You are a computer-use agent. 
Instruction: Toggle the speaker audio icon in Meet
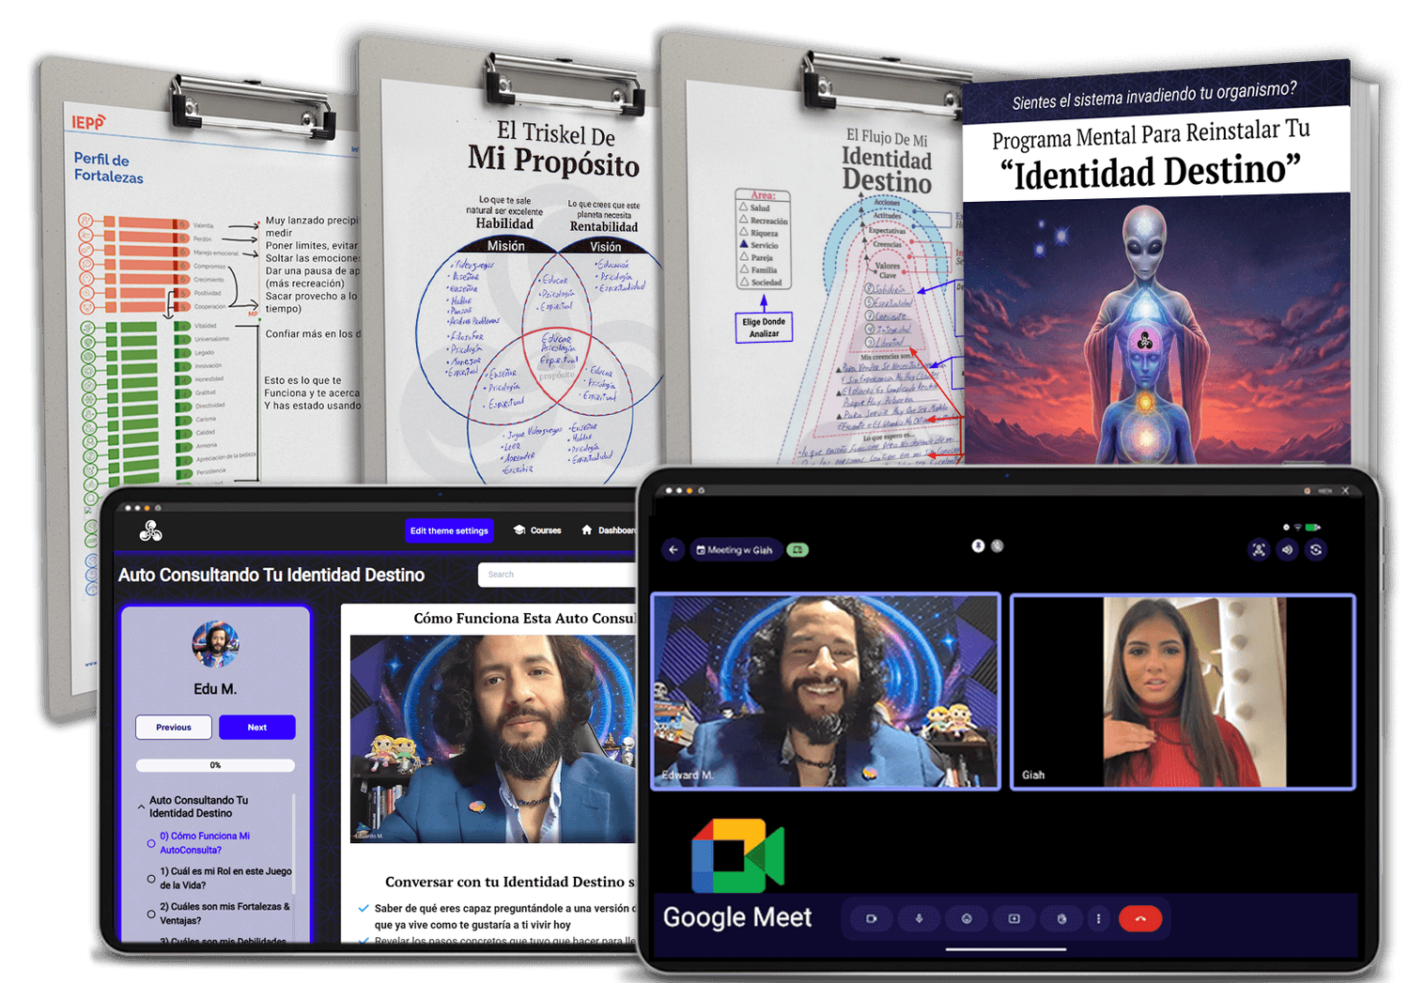click(x=1288, y=550)
